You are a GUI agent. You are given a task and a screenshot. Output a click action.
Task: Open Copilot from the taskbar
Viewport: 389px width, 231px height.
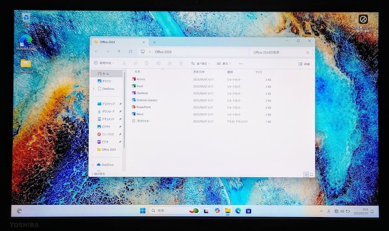click(217, 211)
